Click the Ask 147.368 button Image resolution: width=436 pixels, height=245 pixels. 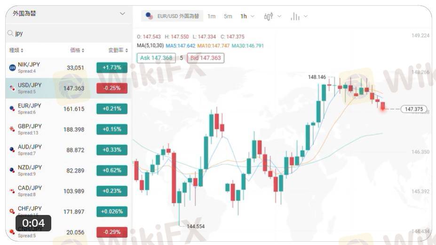156,58
